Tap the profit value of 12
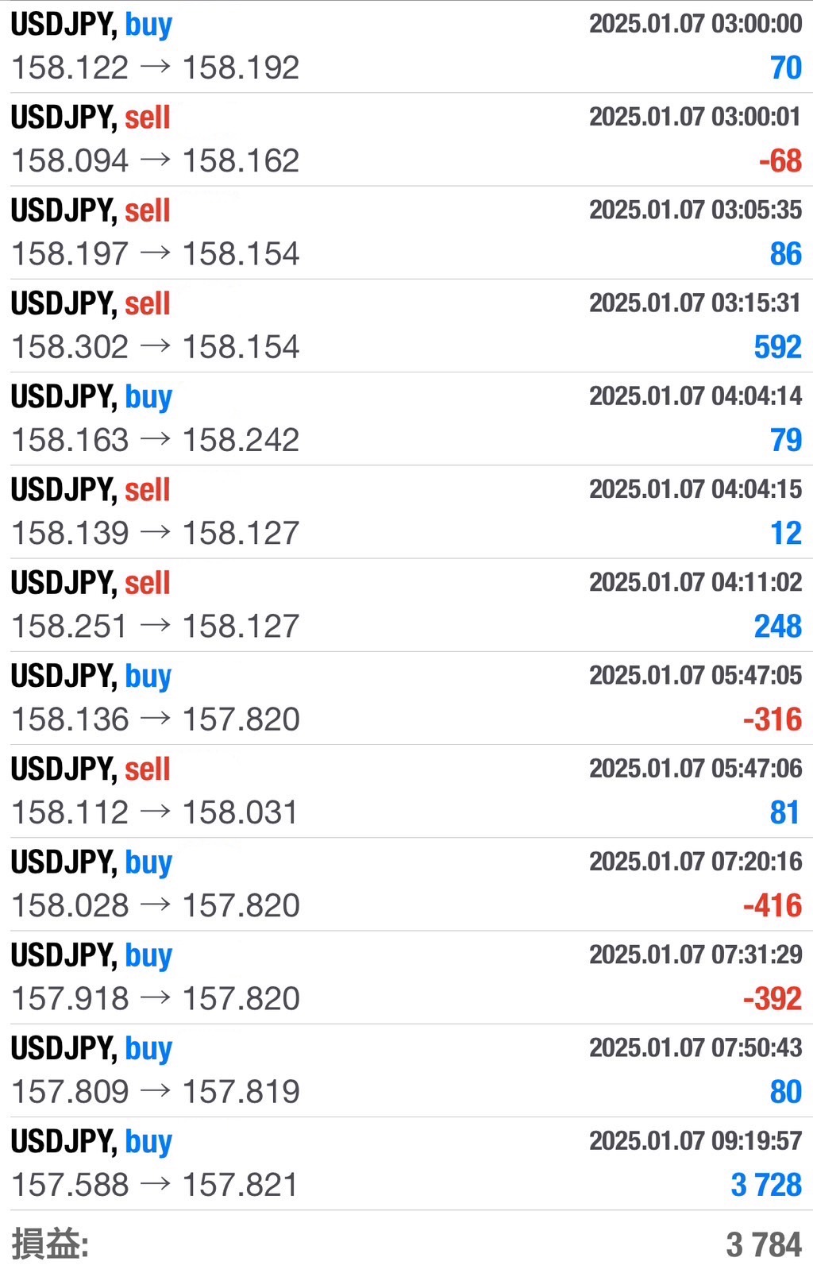 [x=785, y=533]
